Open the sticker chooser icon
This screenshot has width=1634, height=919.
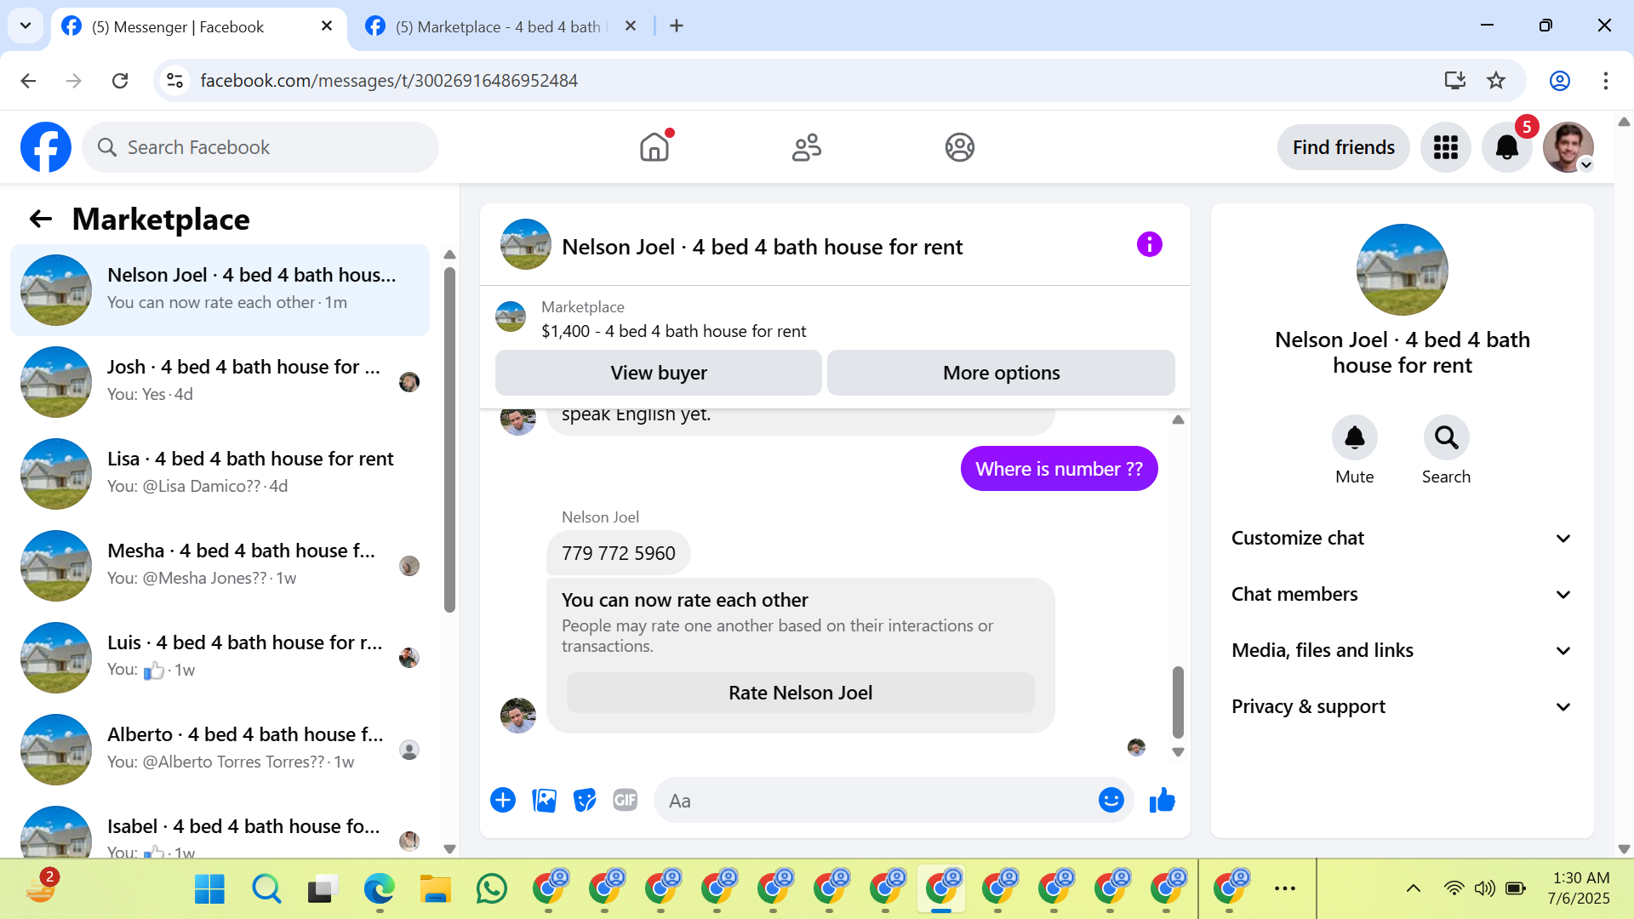(x=585, y=801)
